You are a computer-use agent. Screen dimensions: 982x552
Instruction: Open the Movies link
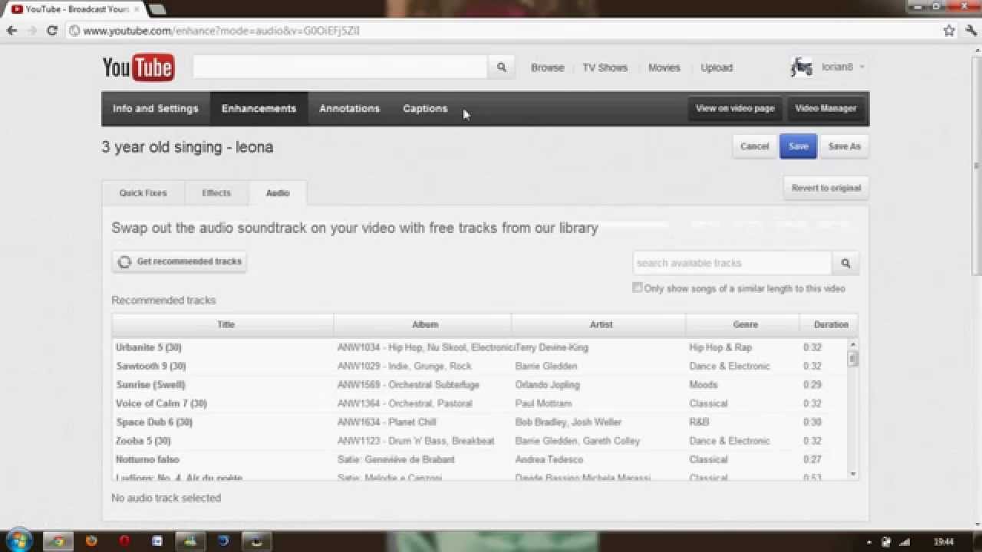point(664,67)
